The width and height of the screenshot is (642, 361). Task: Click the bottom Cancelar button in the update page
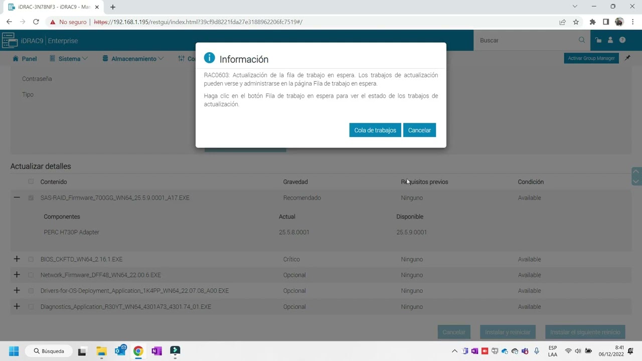pos(454,332)
